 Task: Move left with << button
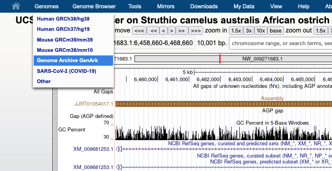pos(154,30)
